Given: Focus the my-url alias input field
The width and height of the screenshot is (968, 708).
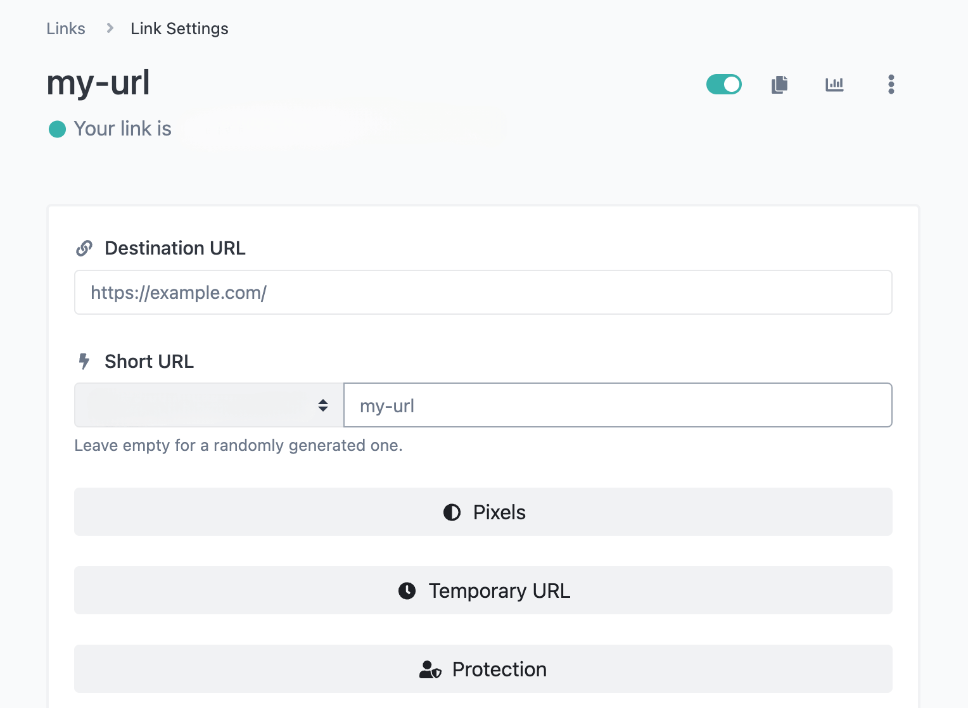Looking at the screenshot, I should click(x=617, y=405).
